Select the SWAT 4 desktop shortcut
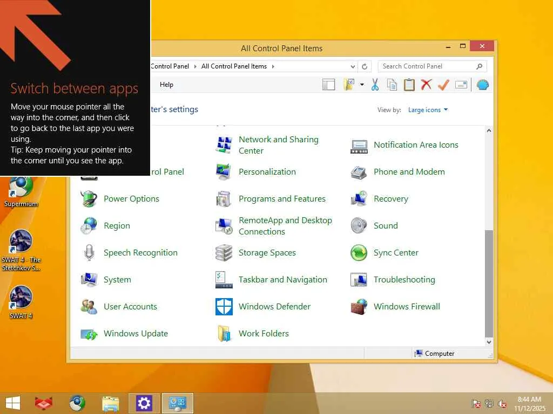Image resolution: width=553 pixels, height=414 pixels. [21, 302]
